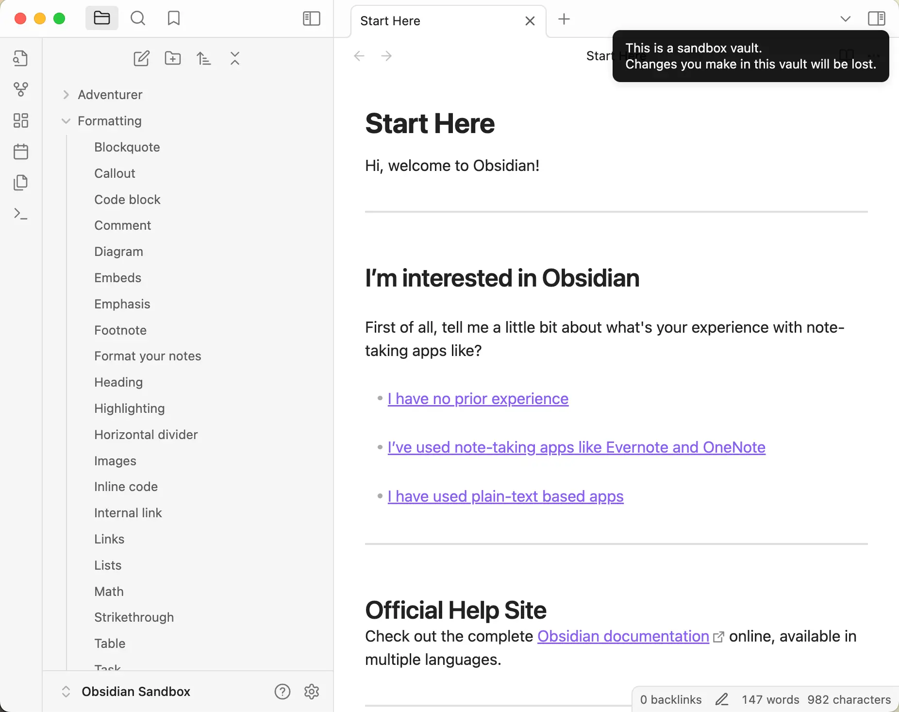The height and width of the screenshot is (712, 899).
Task: Open the tab list dropdown chevron
Action: [845, 19]
